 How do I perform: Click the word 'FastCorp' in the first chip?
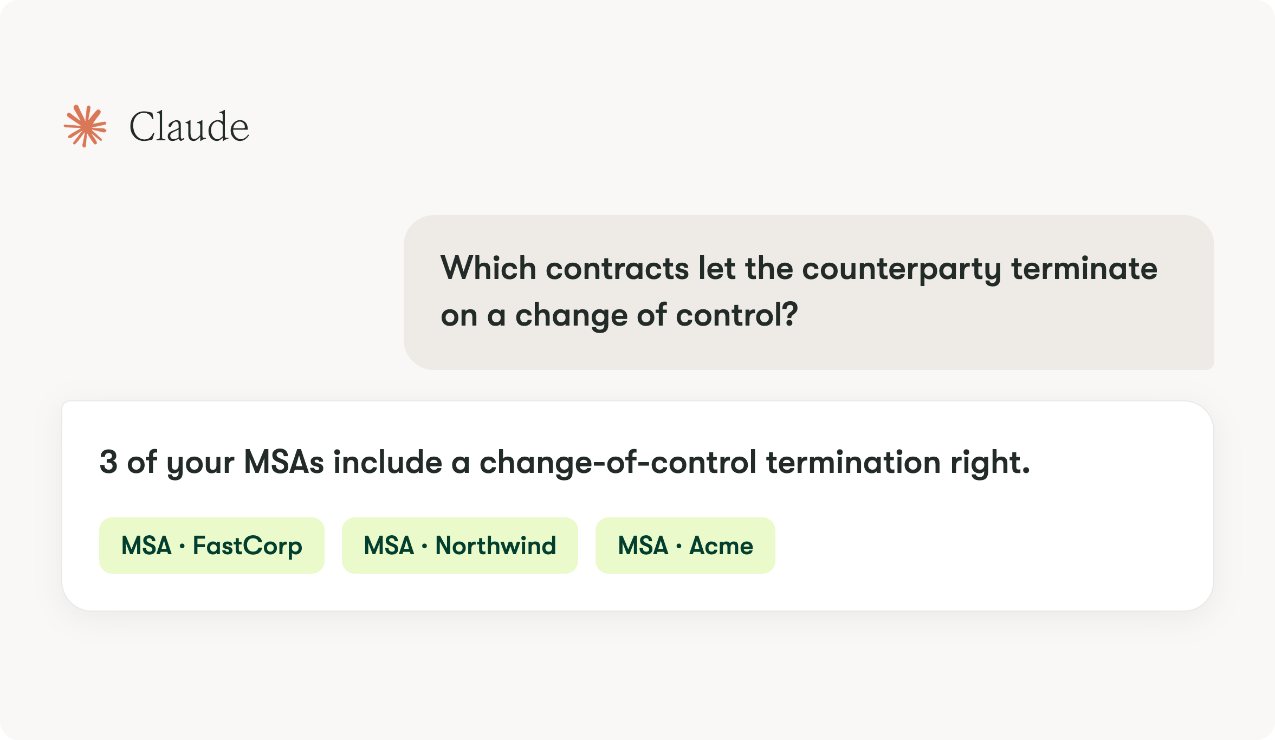point(248,546)
